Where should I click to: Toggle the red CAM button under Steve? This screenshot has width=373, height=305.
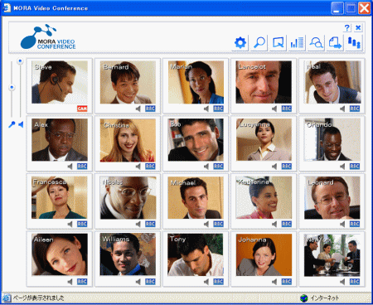pyautogui.click(x=82, y=109)
